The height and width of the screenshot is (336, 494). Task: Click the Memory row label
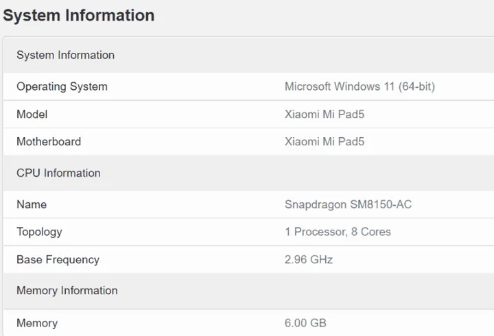coord(37,323)
